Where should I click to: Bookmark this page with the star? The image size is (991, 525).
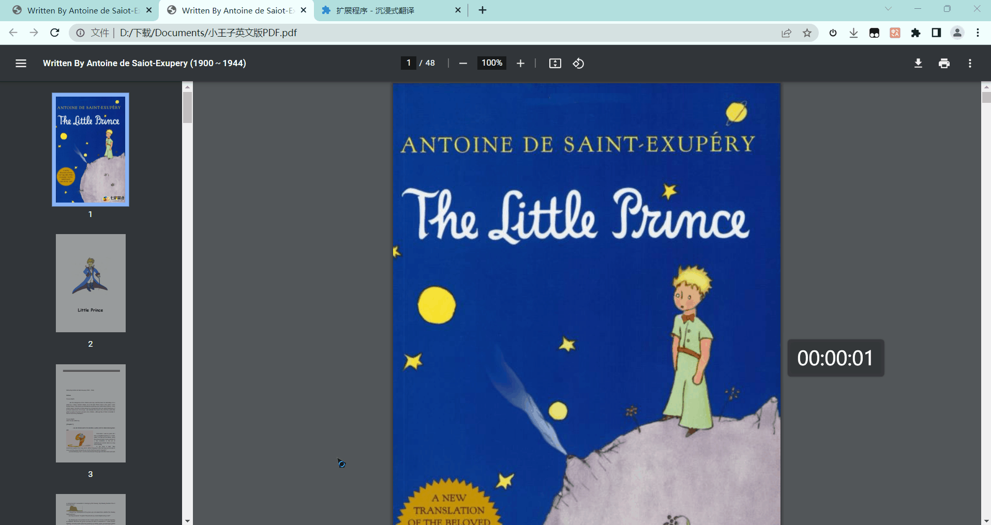point(807,33)
